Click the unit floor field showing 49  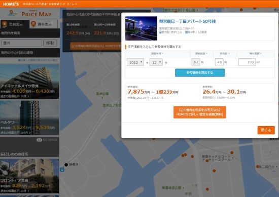tap(219, 62)
